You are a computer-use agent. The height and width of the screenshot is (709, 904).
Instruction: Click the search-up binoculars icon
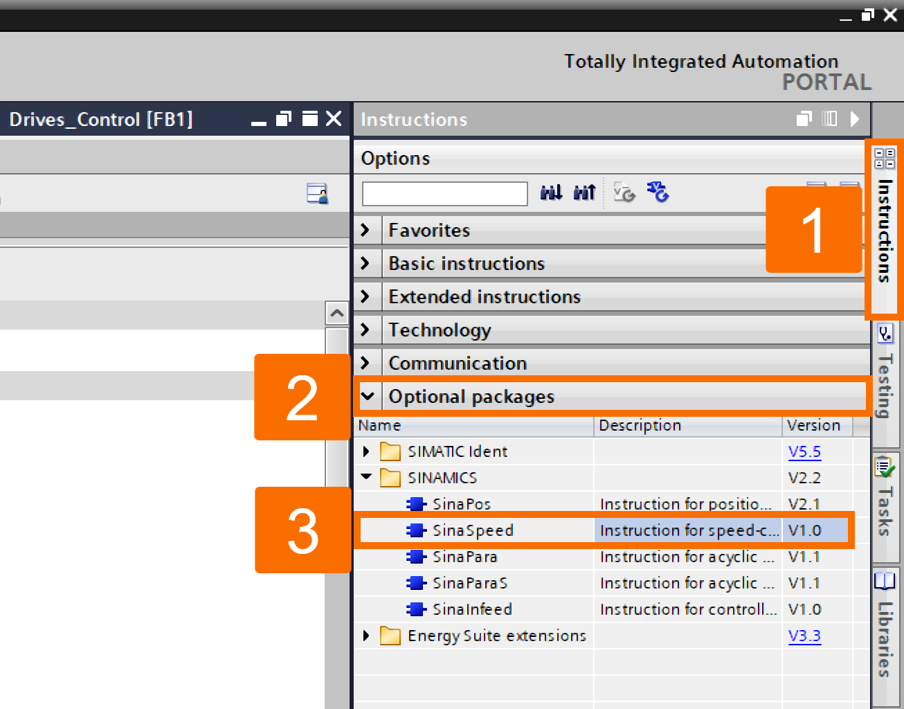pos(585,192)
